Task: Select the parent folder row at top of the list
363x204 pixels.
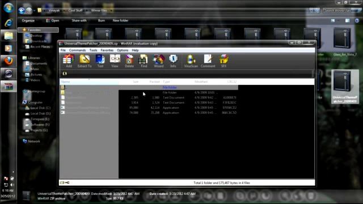Action: coord(149,87)
